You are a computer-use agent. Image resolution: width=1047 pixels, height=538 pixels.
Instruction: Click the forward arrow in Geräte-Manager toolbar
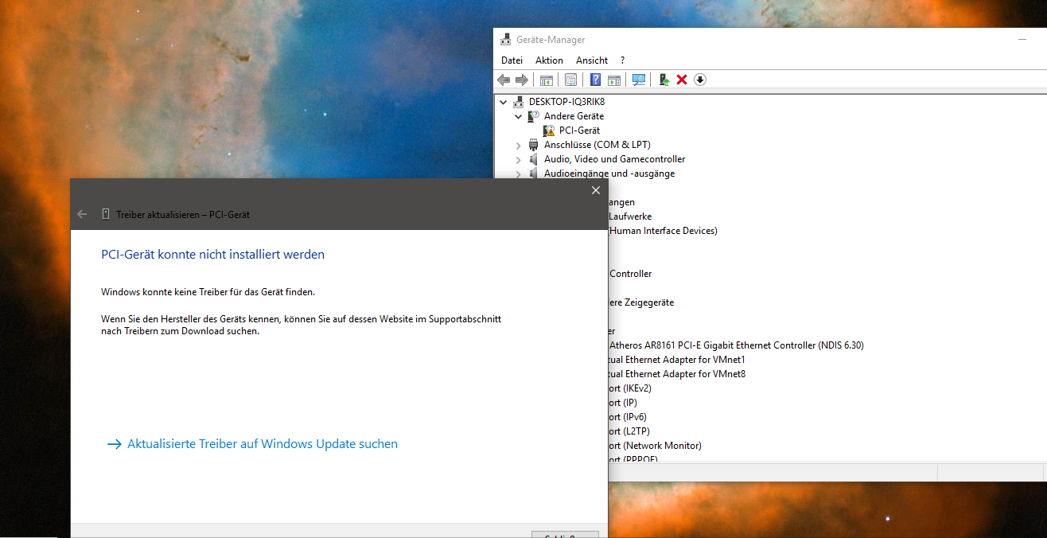[522, 80]
